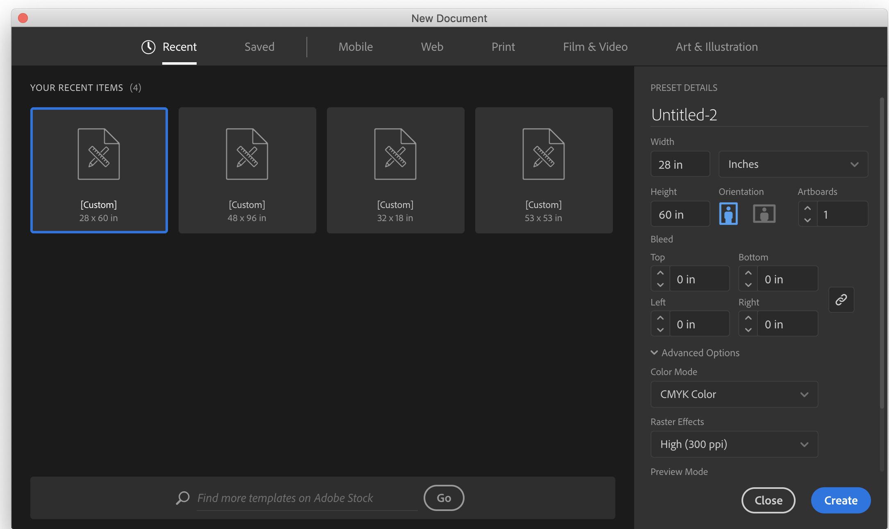
Task: Click the search magnifier icon in the template search bar
Action: (183, 498)
